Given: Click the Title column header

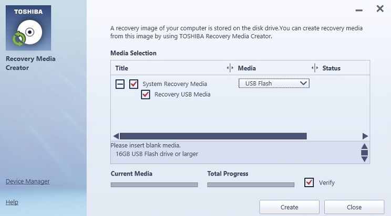Looking at the screenshot, I should (122, 68).
